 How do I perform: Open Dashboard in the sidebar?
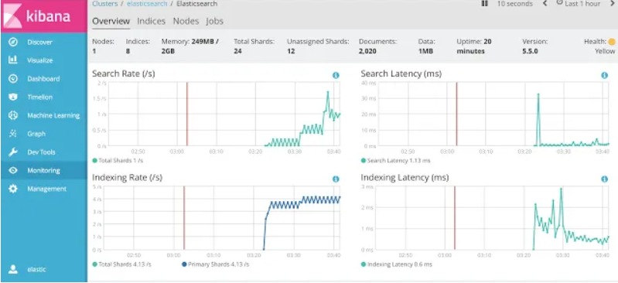(x=44, y=78)
